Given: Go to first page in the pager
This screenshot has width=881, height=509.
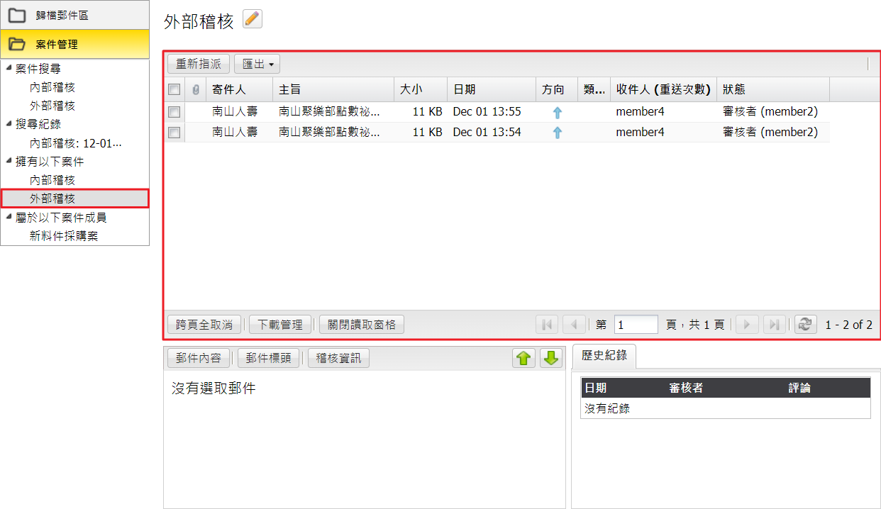Looking at the screenshot, I should point(547,325).
